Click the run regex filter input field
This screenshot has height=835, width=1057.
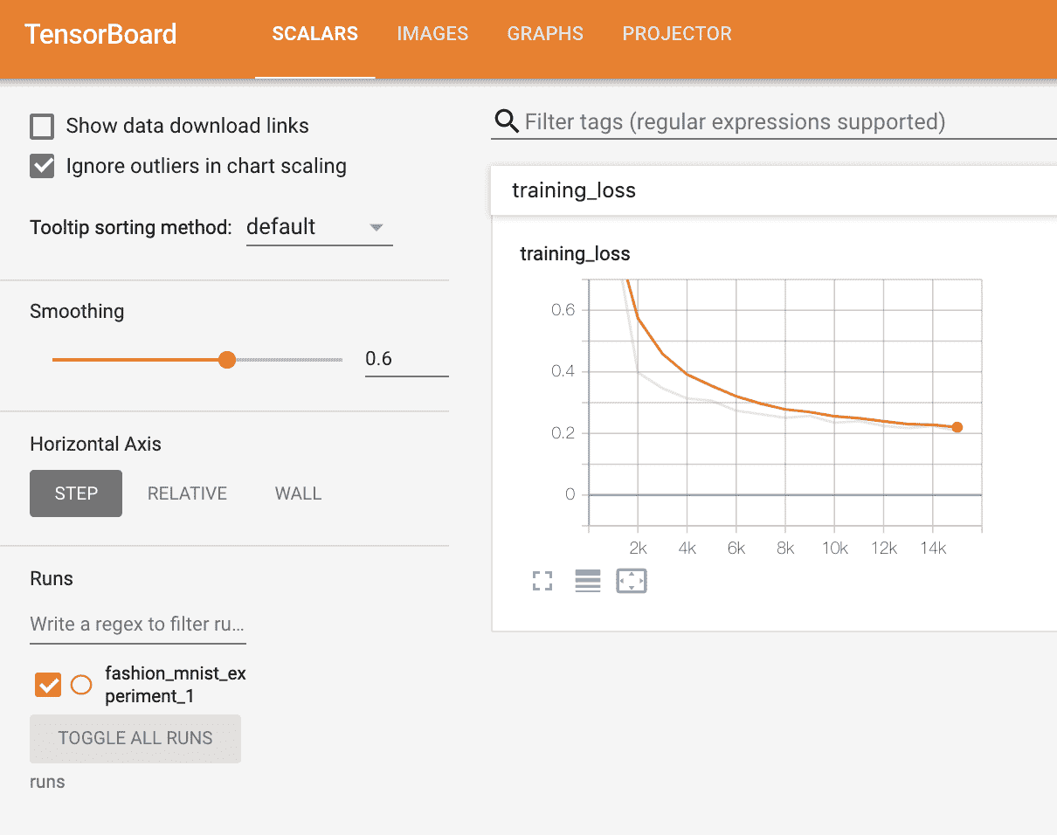click(x=137, y=624)
